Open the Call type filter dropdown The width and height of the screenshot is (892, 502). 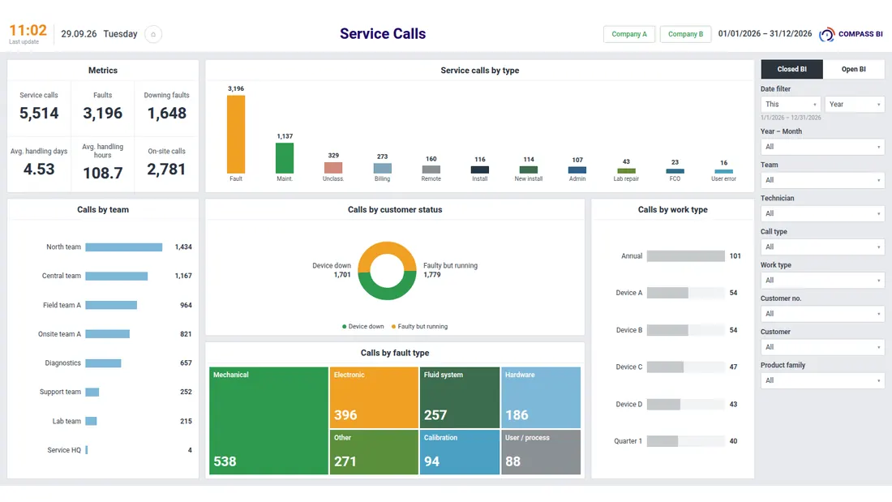click(822, 247)
